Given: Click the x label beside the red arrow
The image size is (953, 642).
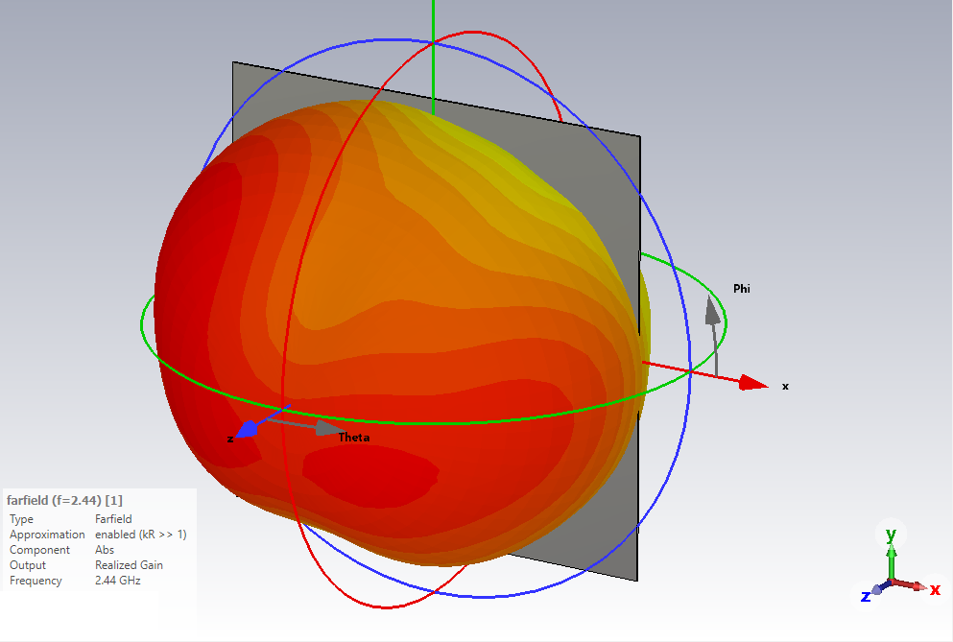Looking at the screenshot, I should (x=785, y=386).
